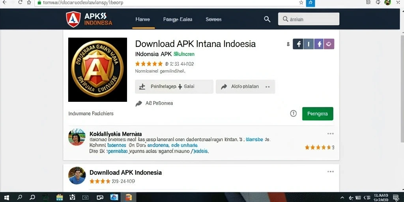The height and width of the screenshot is (202, 404).
Task: Click the five-star rating under the app title
Action: [x=149, y=64]
